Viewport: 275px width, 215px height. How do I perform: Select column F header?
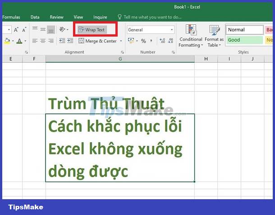click(34, 59)
